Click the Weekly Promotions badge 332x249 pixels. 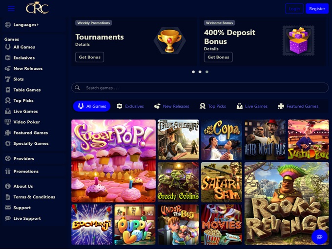94,23
